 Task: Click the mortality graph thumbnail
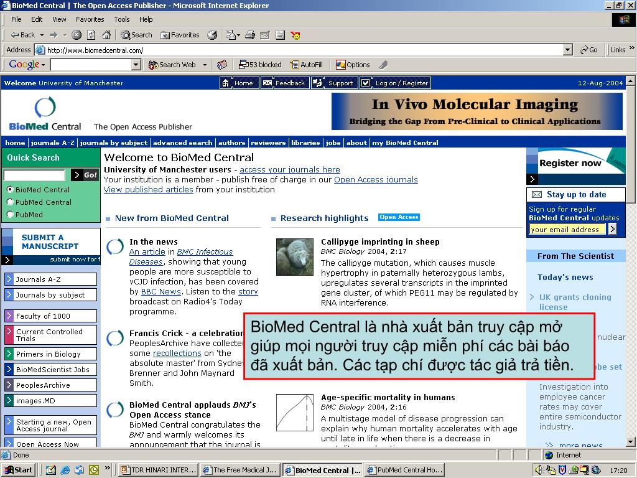pyautogui.click(x=294, y=413)
